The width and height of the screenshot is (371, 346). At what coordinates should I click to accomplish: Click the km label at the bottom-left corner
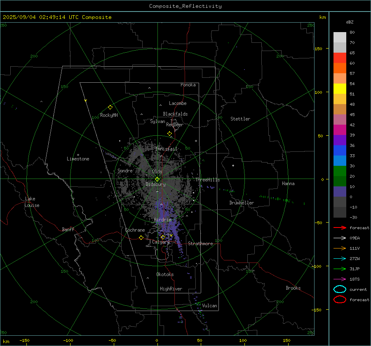click(x=6, y=341)
